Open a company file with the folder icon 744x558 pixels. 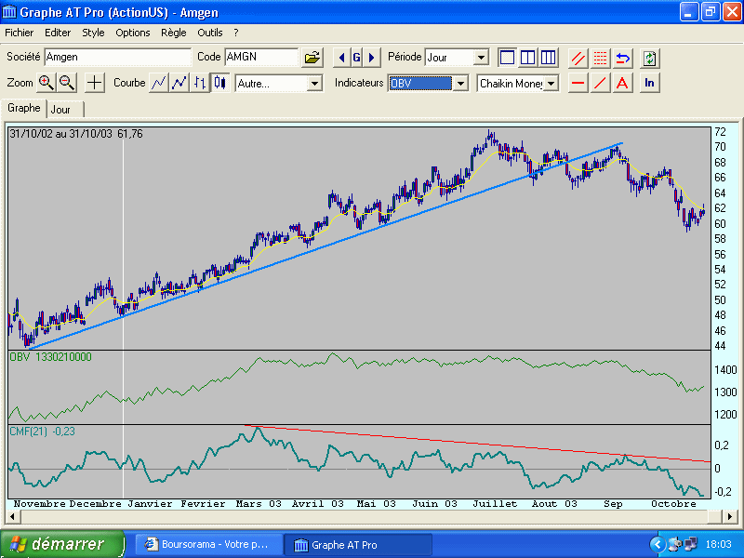pyautogui.click(x=312, y=58)
